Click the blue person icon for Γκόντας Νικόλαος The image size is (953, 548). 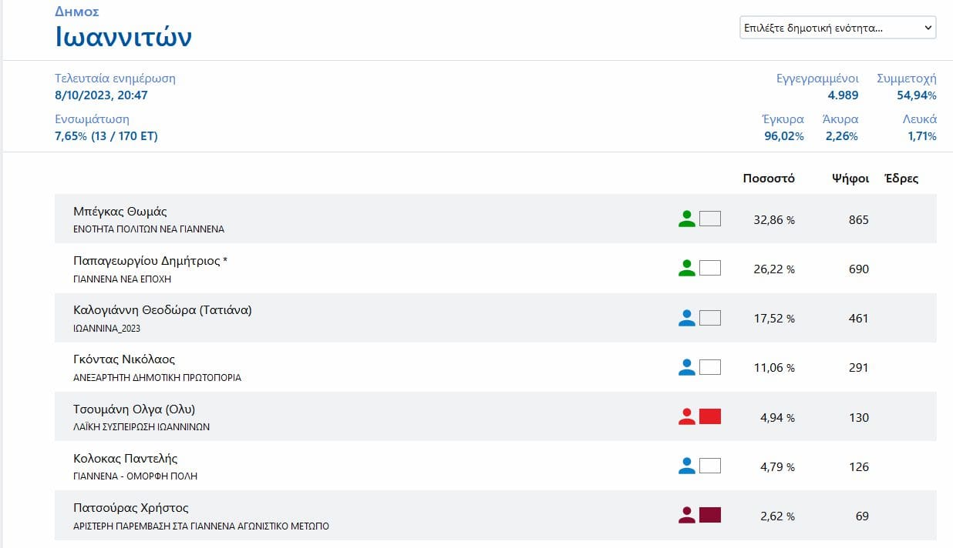[686, 368]
